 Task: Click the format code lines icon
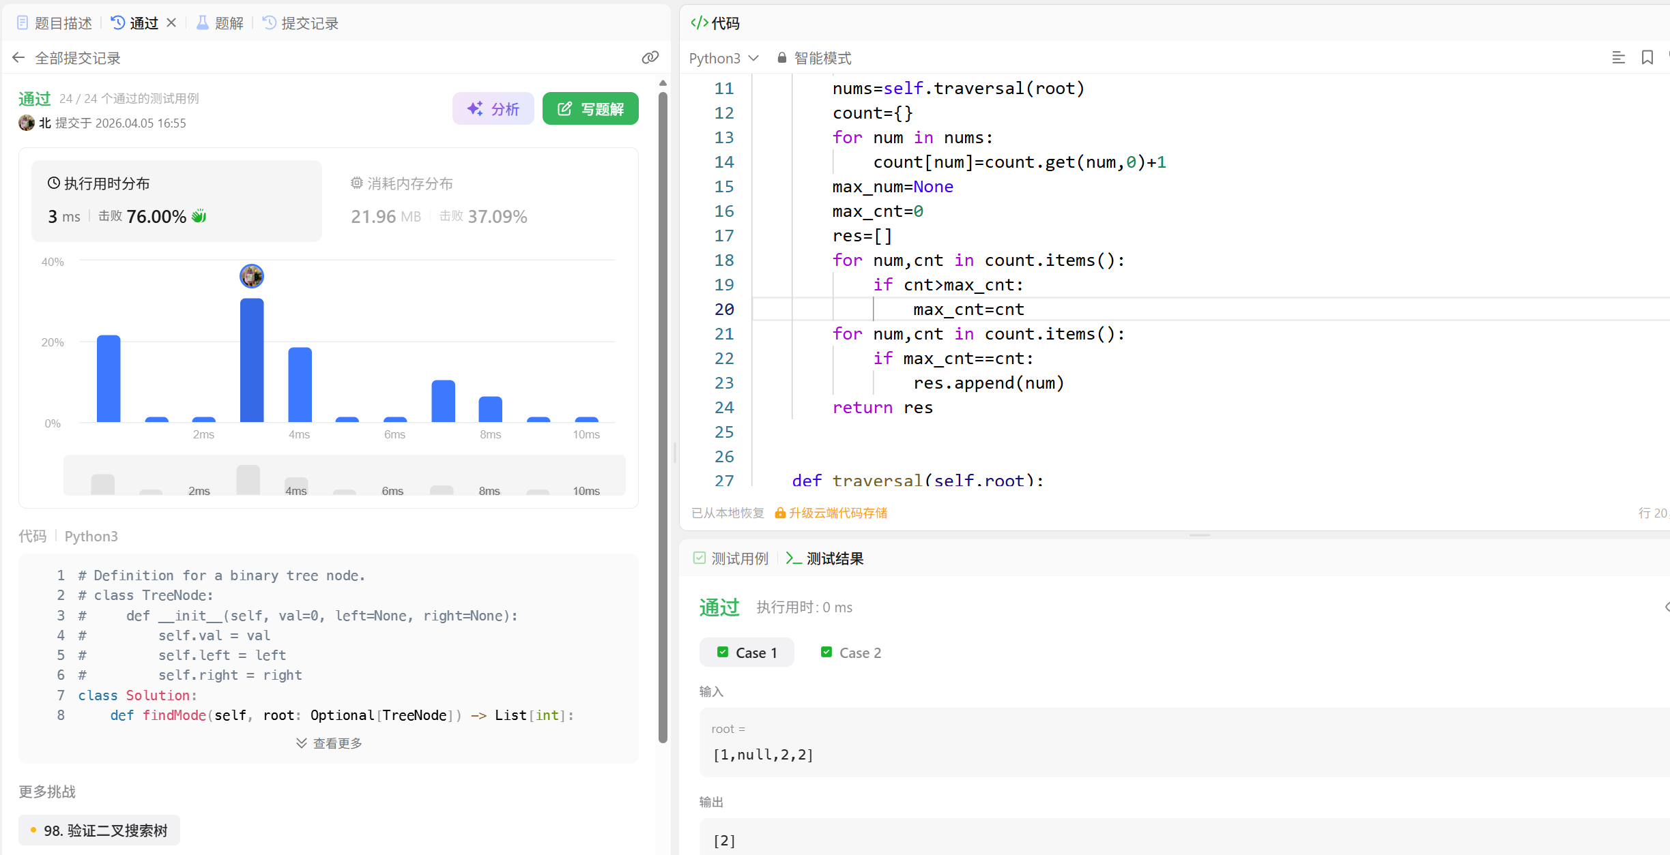(1618, 58)
